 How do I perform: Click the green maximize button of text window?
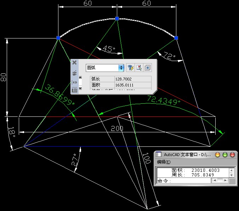225,155
